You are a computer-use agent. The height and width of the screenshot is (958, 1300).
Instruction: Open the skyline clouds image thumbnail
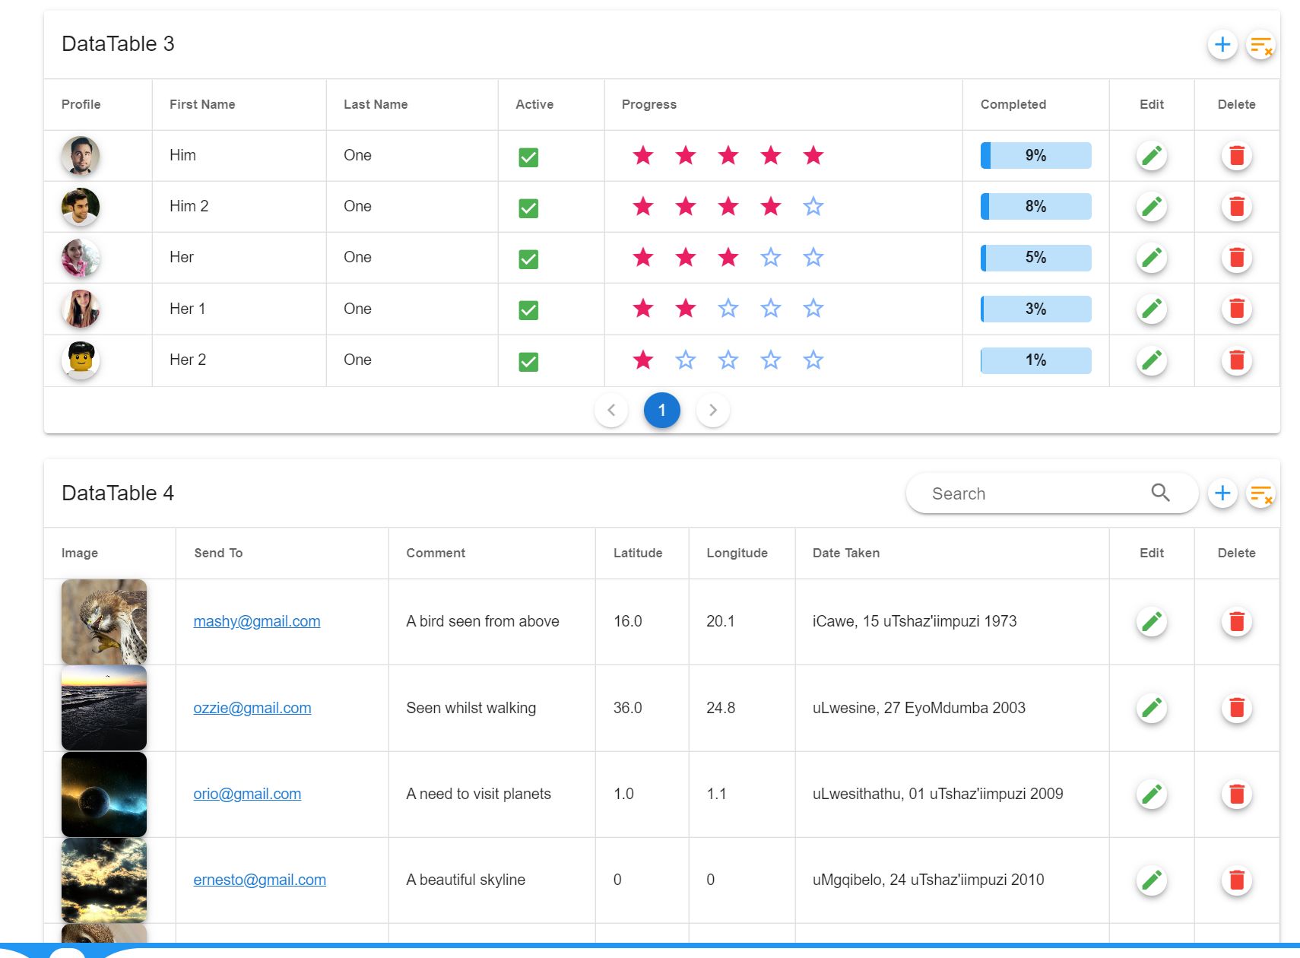click(x=104, y=880)
